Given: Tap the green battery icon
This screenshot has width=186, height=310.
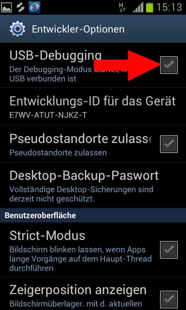Looking at the screenshot, I should [x=150, y=7].
